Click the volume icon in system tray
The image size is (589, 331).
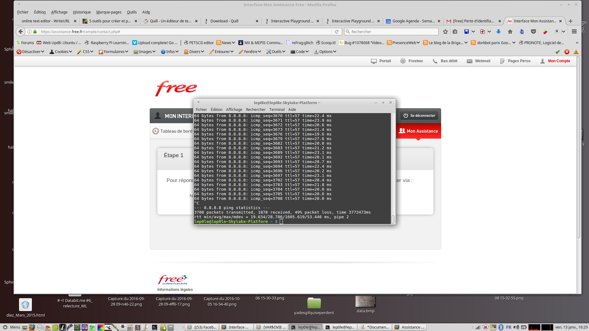[516, 327]
